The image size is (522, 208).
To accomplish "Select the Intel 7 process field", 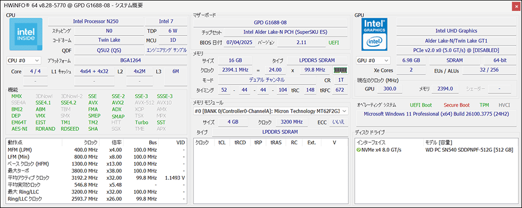I will click(166, 21).
